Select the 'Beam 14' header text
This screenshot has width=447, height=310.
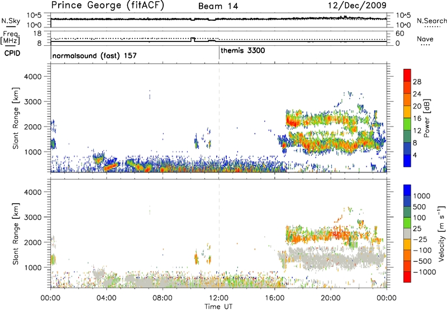[218, 6]
